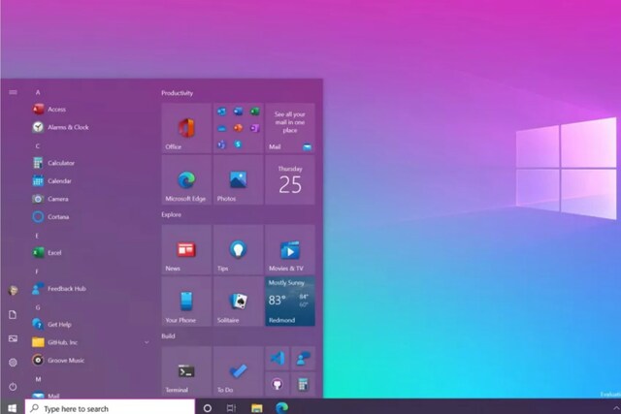The height and width of the screenshot is (414, 621).
Task: Open the Tips tile
Action: coord(238,250)
